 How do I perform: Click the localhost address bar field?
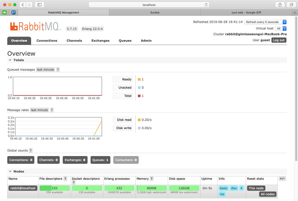click(x=149, y=5)
